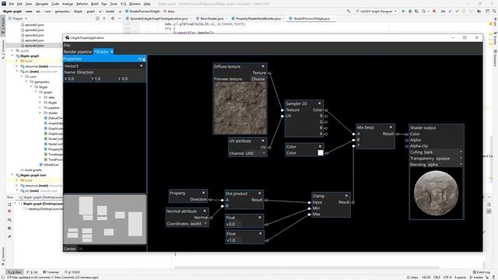Open Project panel settings gear icon
The width and height of the screenshot is (498, 280).
point(112,19)
